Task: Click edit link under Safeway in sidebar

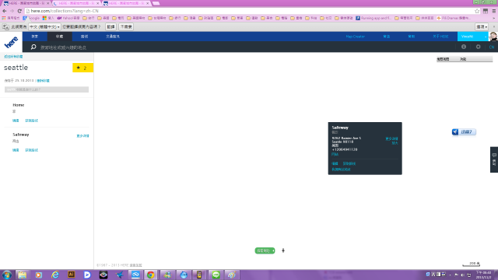Action: pyautogui.click(x=16, y=150)
